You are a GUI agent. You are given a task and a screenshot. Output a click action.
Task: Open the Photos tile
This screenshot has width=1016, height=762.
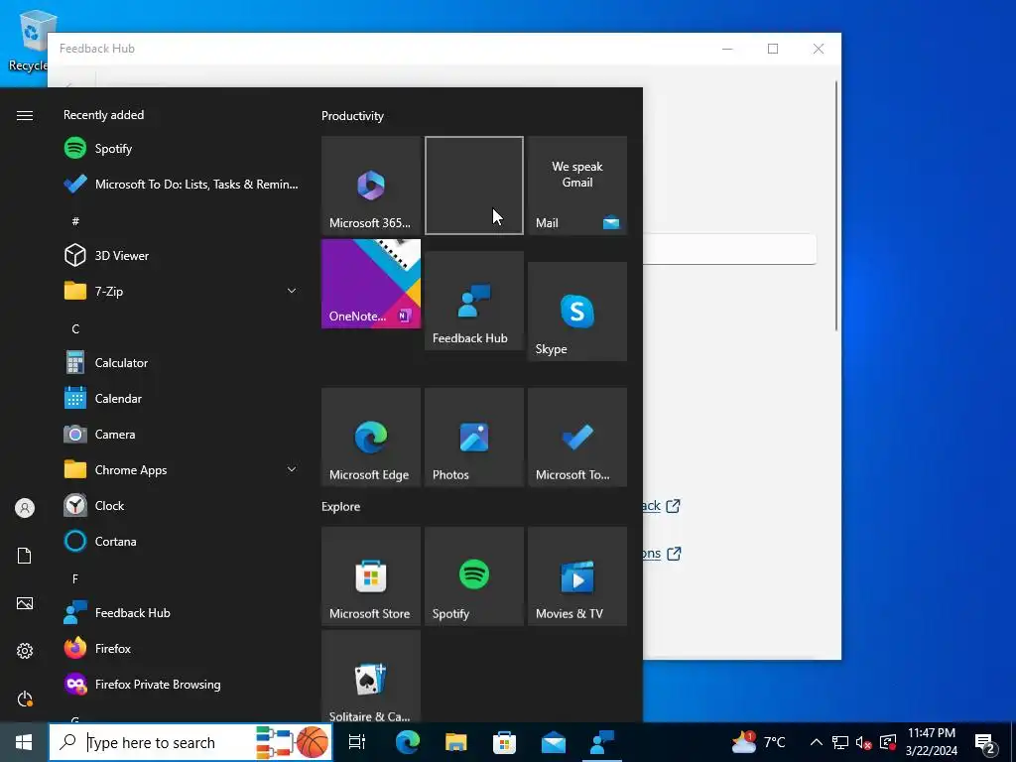(x=473, y=438)
